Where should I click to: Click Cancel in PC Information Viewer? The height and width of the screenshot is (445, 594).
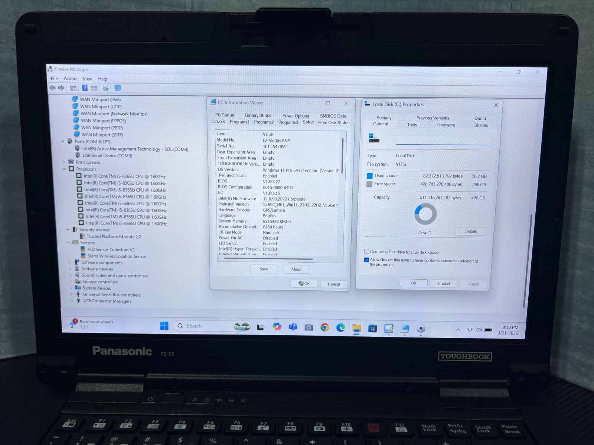click(334, 284)
